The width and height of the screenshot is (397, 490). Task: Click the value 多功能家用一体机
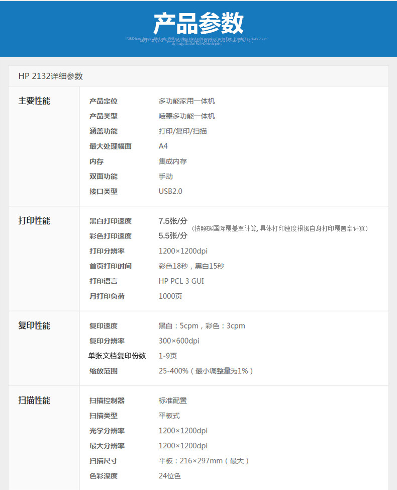[186, 101]
